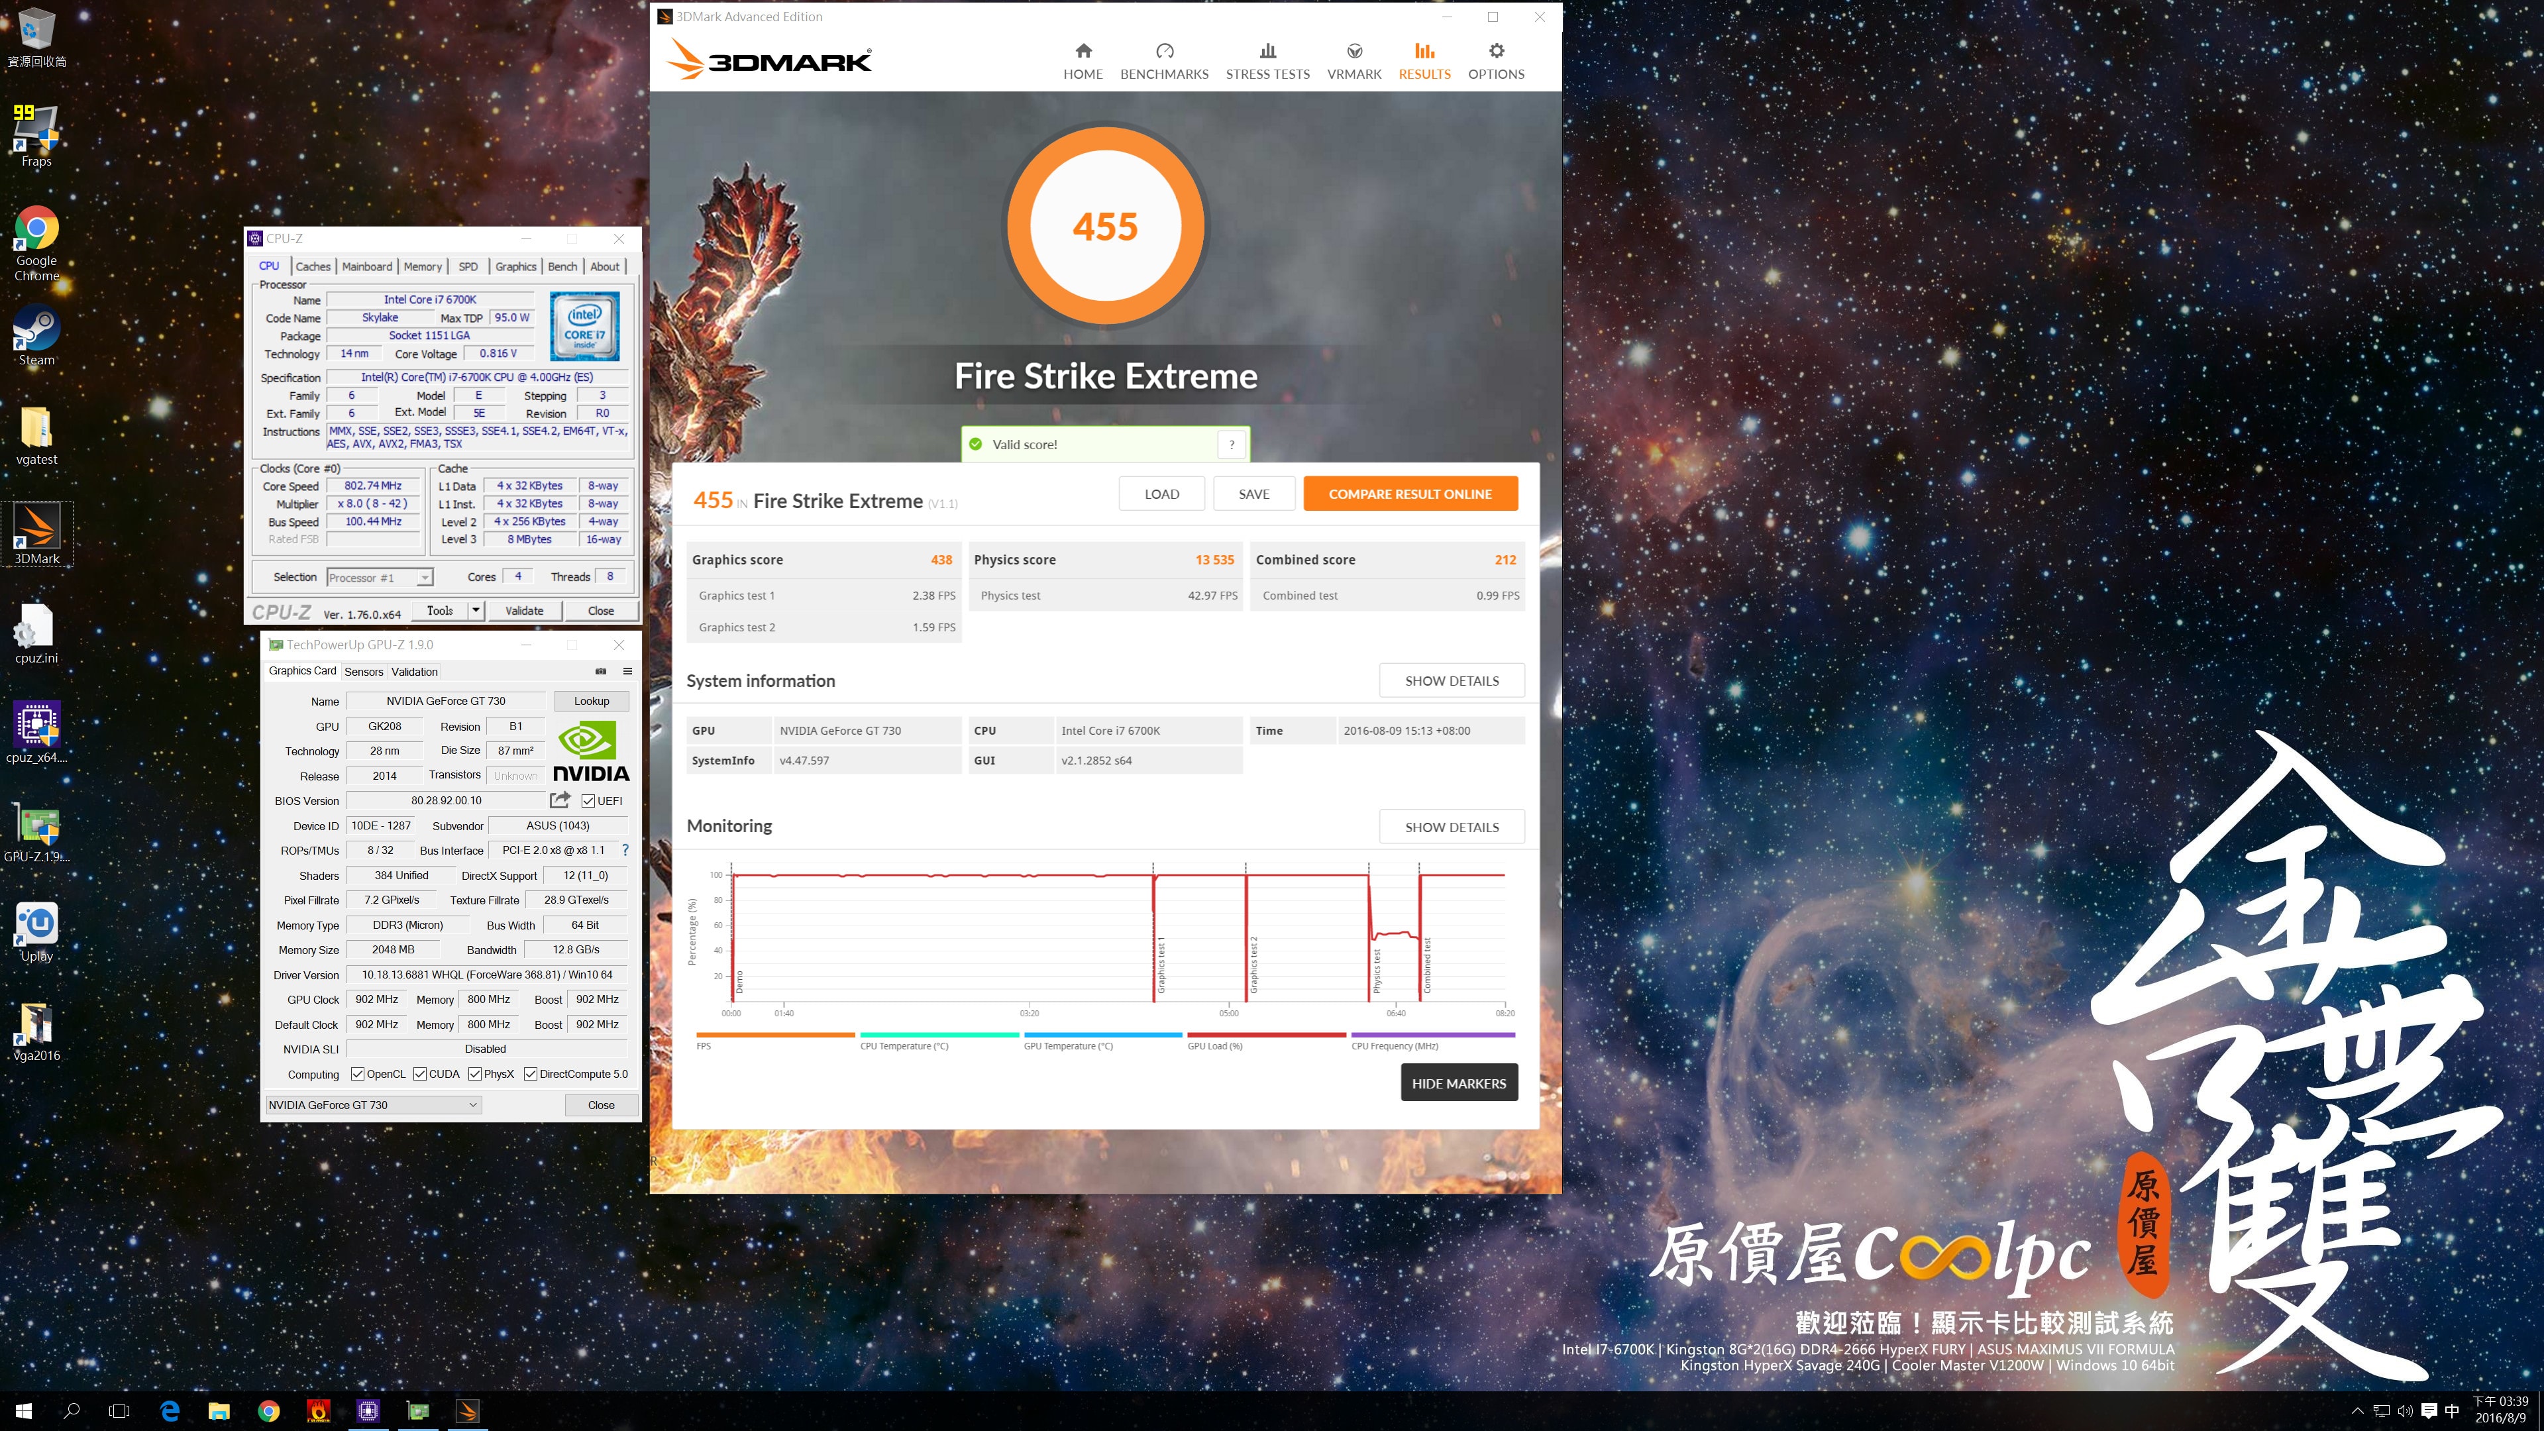
Task: Go to STRESS TESTS in 3DMark
Action: click(x=1267, y=61)
